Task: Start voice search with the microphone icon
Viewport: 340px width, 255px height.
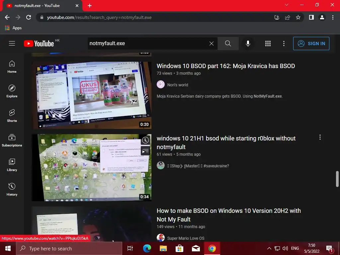Action: coord(248,43)
